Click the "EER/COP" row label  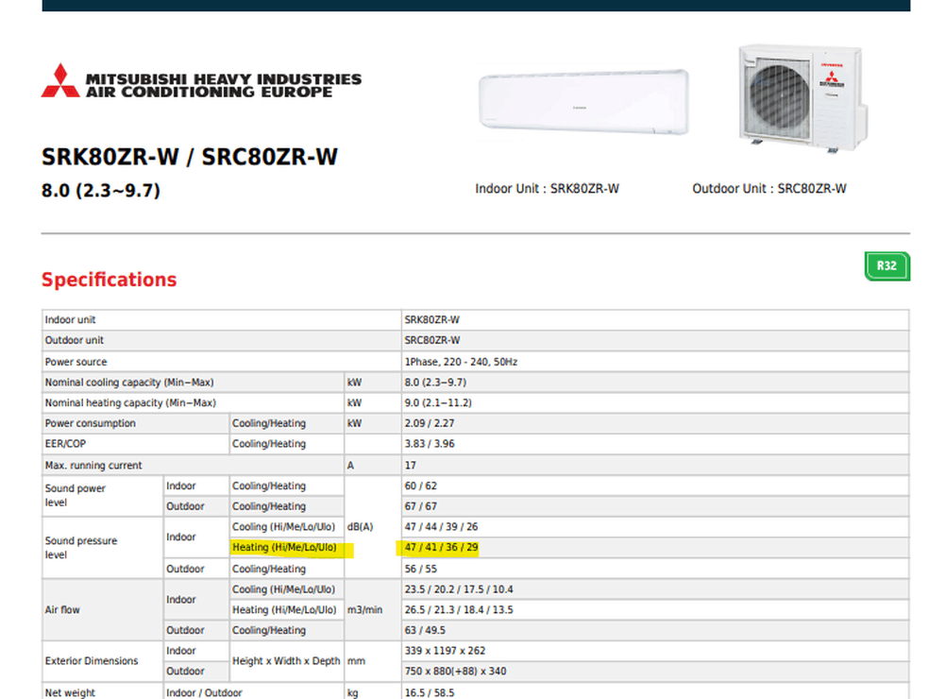pyautogui.click(x=65, y=444)
